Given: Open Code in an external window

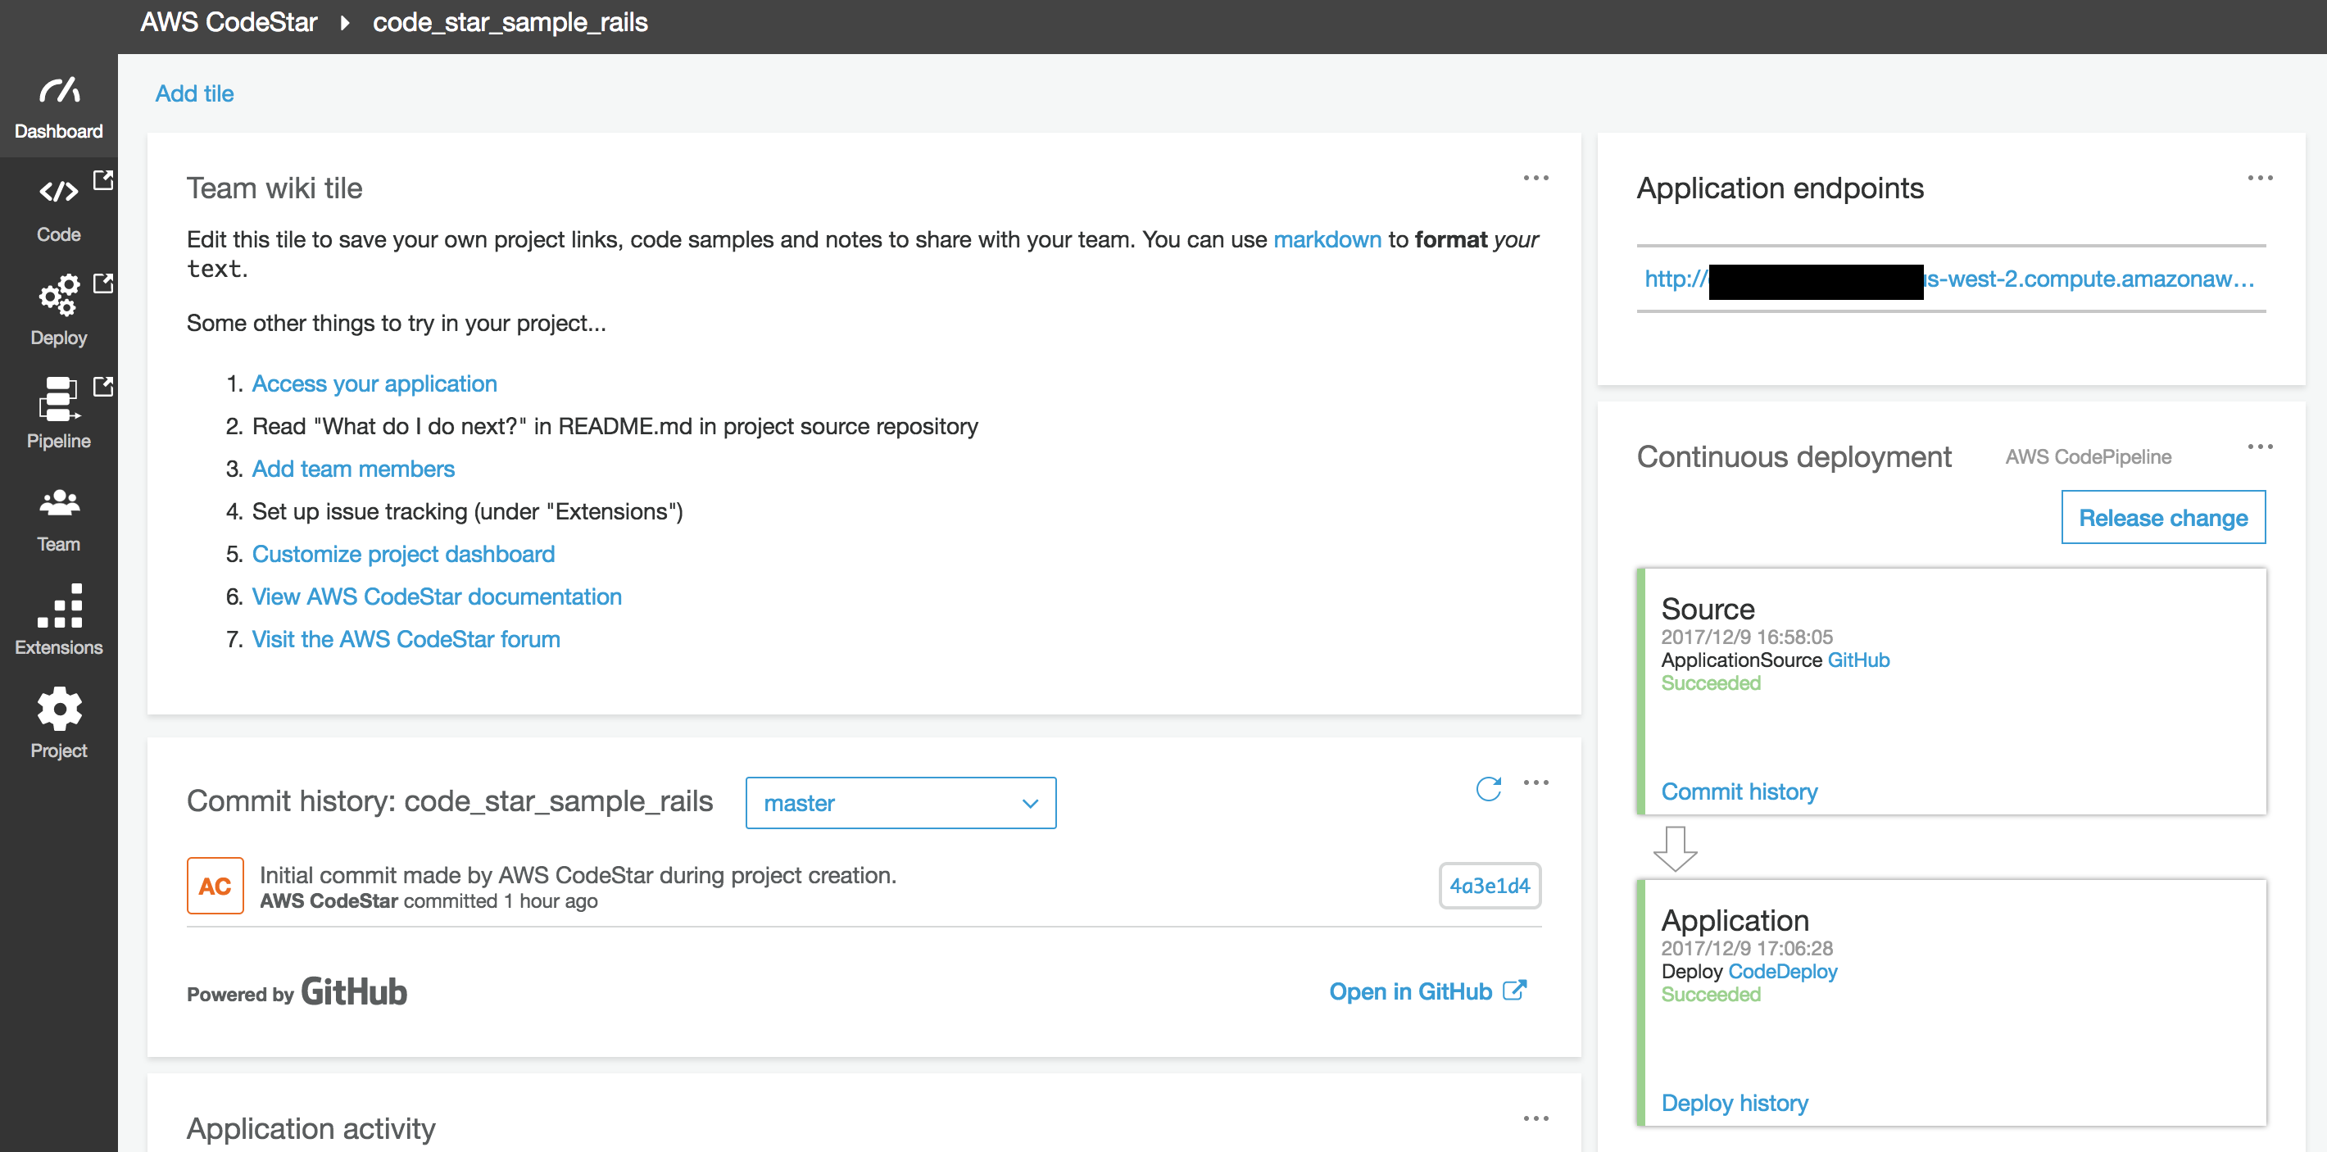Looking at the screenshot, I should click(x=103, y=181).
